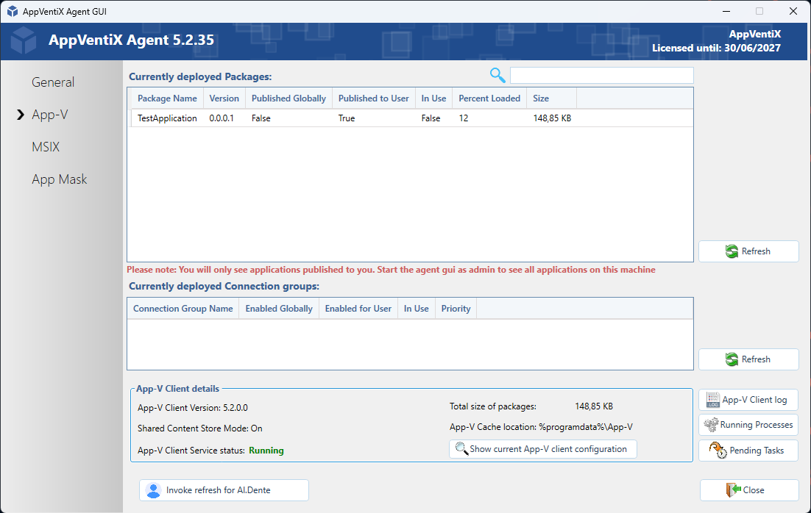This screenshot has width=811, height=513.
Task: Click the user avatar icon on the Invoke refresh button
Action: (x=154, y=490)
